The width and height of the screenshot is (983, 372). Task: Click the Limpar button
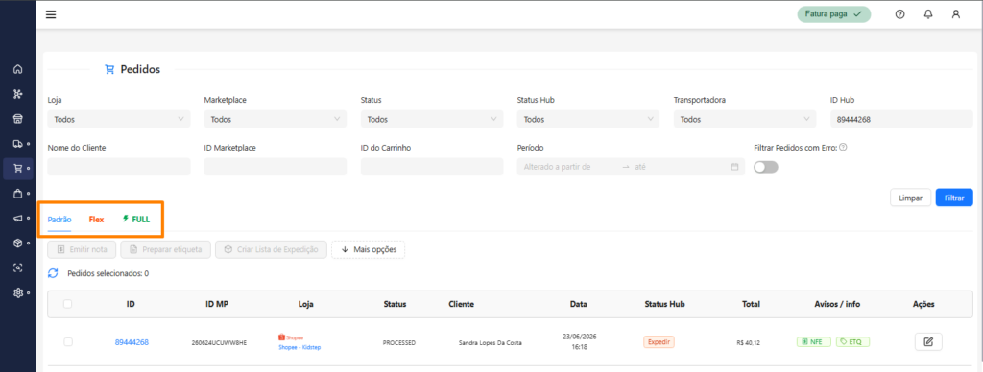[x=910, y=198]
